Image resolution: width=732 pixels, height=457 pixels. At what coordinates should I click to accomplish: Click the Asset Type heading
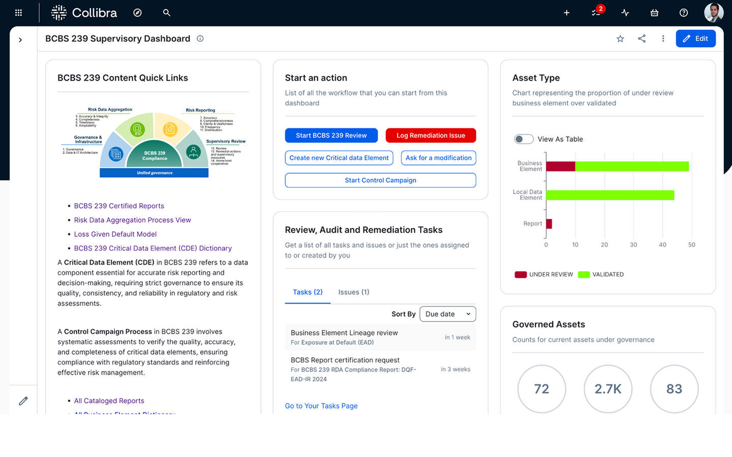coord(536,78)
